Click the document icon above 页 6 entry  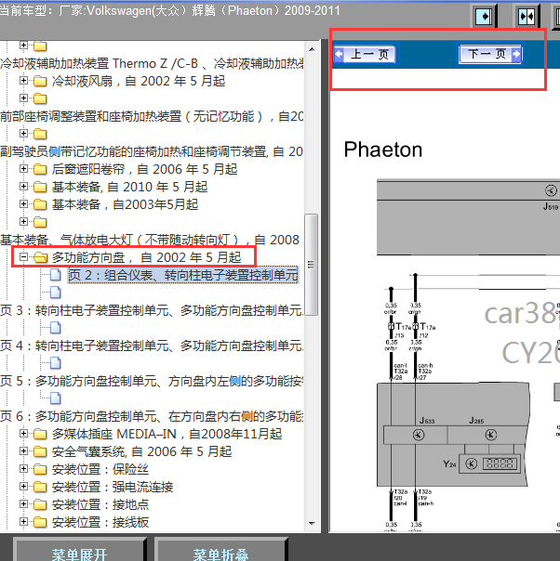coord(56,398)
